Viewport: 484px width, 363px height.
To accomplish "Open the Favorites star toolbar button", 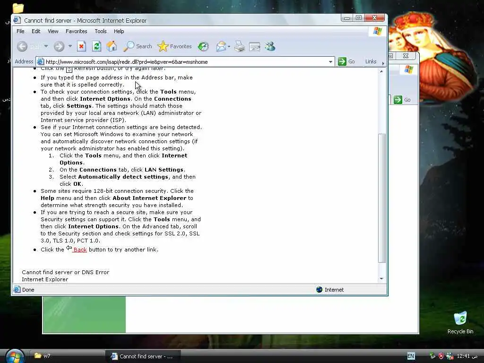I will tap(174, 46).
